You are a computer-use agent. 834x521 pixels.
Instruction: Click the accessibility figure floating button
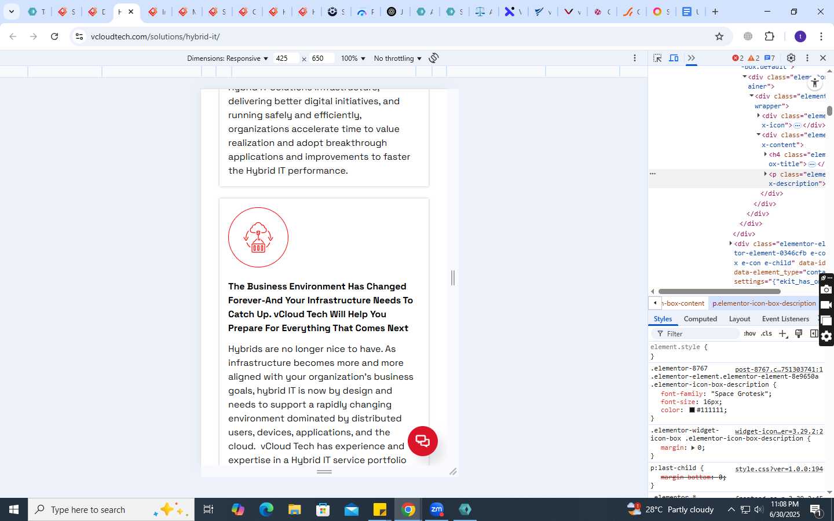pyautogui.click(x=815, y=83)
